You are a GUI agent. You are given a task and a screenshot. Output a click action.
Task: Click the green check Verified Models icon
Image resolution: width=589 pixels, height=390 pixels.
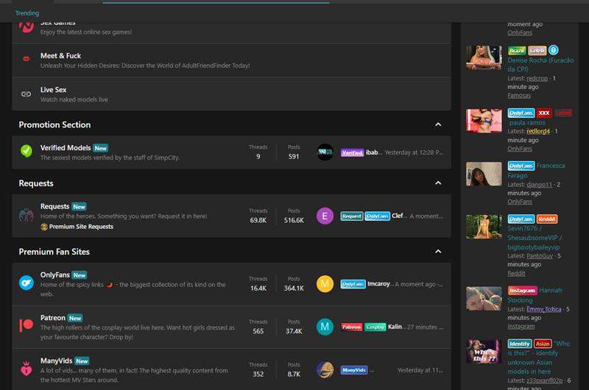click(x=27, y=151)
